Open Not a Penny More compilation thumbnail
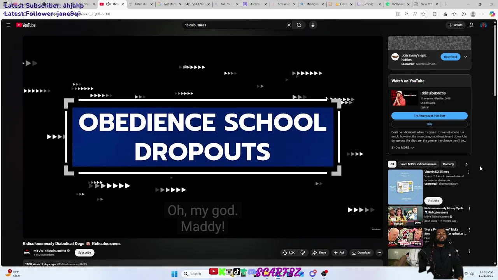 (405, 237)
